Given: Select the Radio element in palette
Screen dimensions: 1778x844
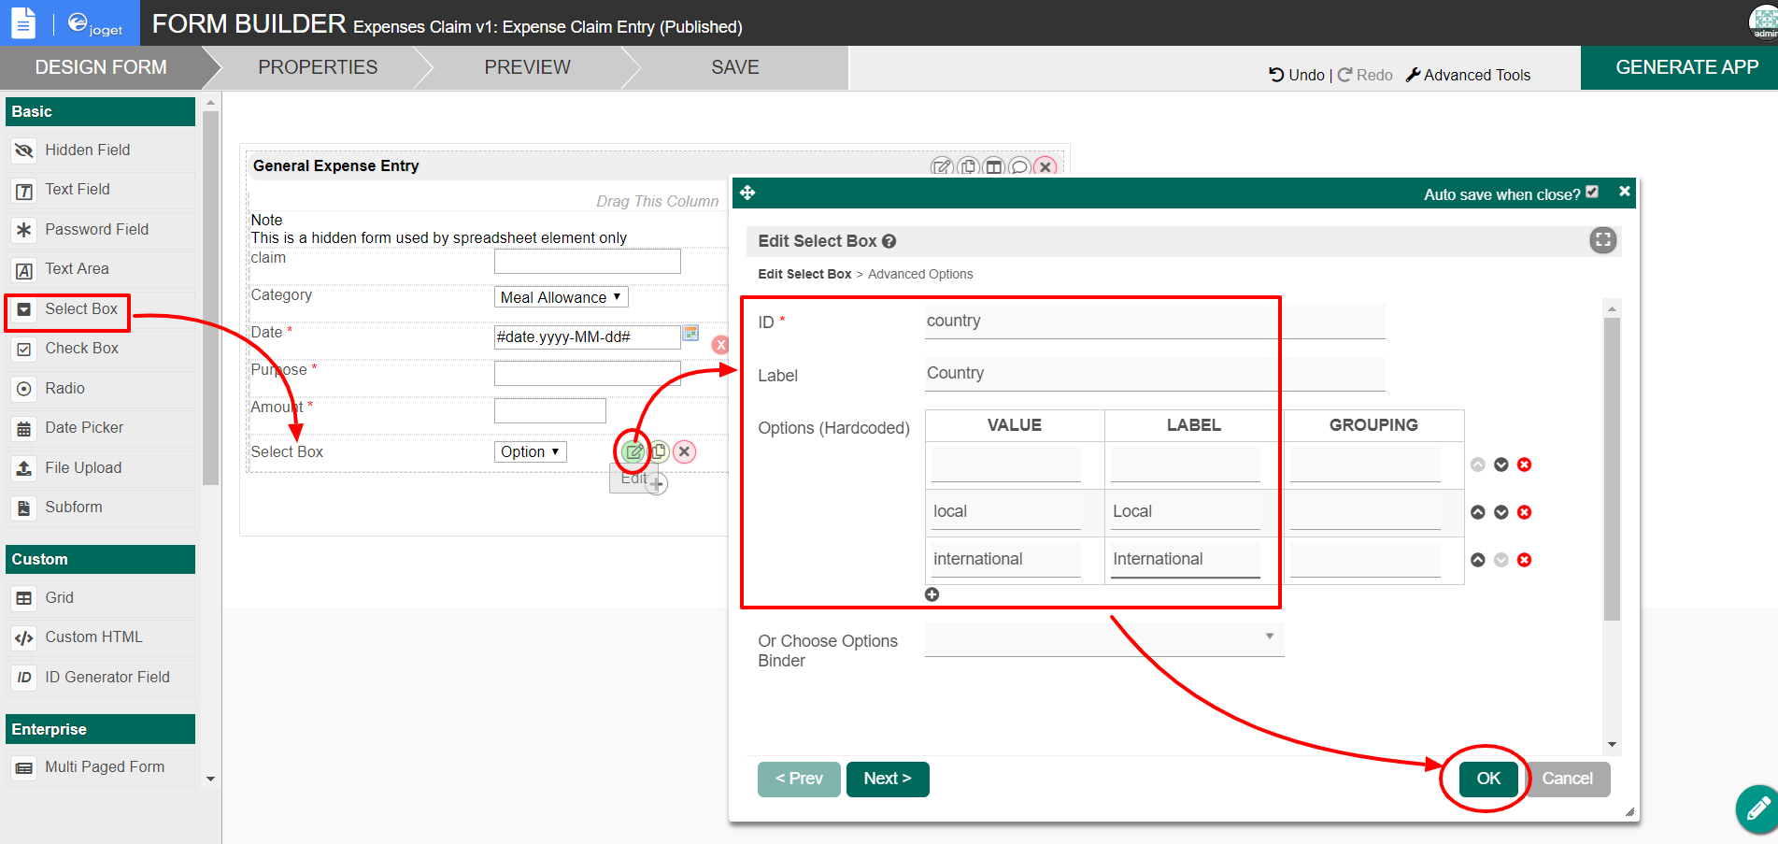Looking at the screenshot, I should click(64, 389).
